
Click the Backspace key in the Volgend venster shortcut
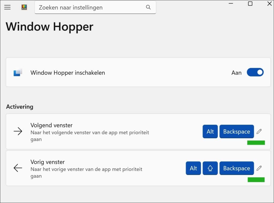point(237,131)
